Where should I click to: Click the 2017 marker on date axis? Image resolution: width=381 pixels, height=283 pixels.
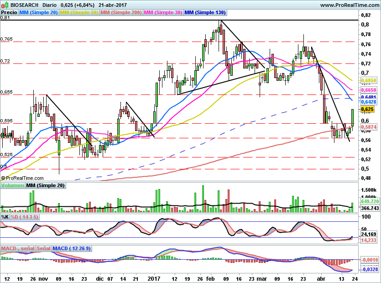[152, 278]
